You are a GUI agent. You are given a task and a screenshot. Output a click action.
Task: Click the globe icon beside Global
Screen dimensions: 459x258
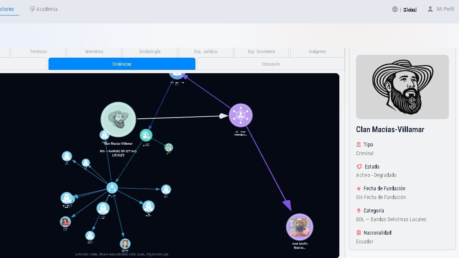point(395,9)
